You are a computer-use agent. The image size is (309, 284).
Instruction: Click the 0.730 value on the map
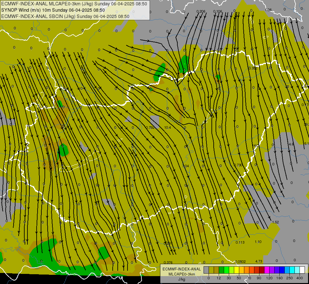point(238,165)
